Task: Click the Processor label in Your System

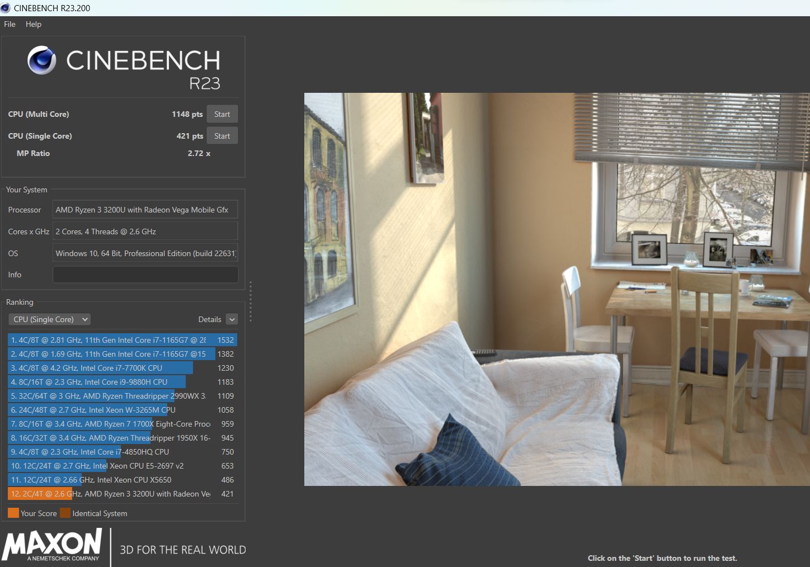Action: 25,210
